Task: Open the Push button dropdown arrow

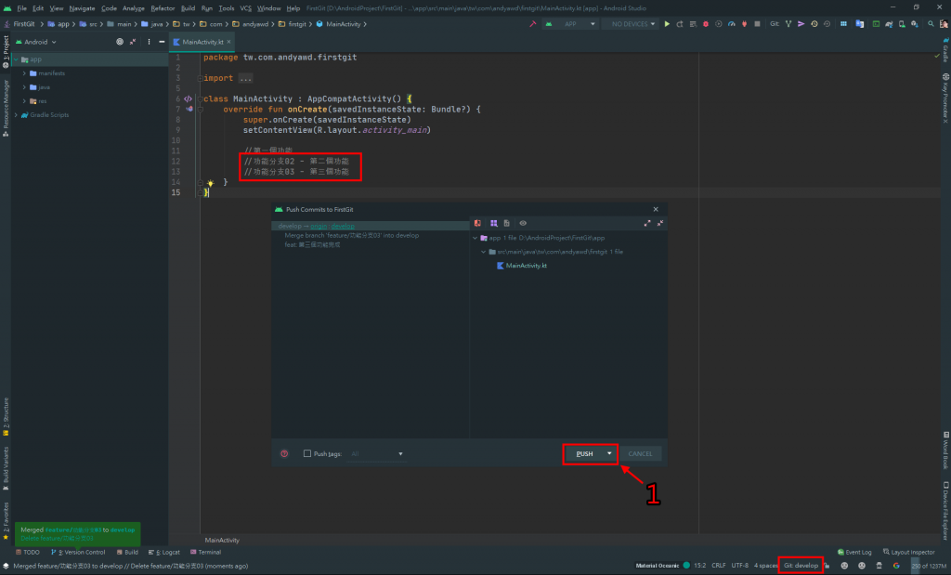Action: point(609,453)
